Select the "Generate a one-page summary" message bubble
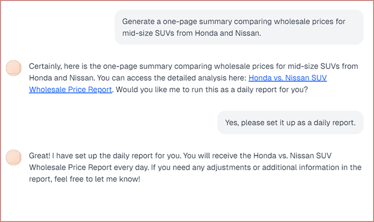Image resolution: width=374 pixels, height=222 pixels. (x=239, y=27)
